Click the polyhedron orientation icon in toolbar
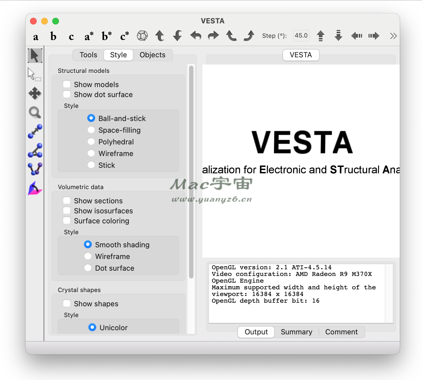The image size is (422, 380). pyautogui.click(x=142, y=36)
